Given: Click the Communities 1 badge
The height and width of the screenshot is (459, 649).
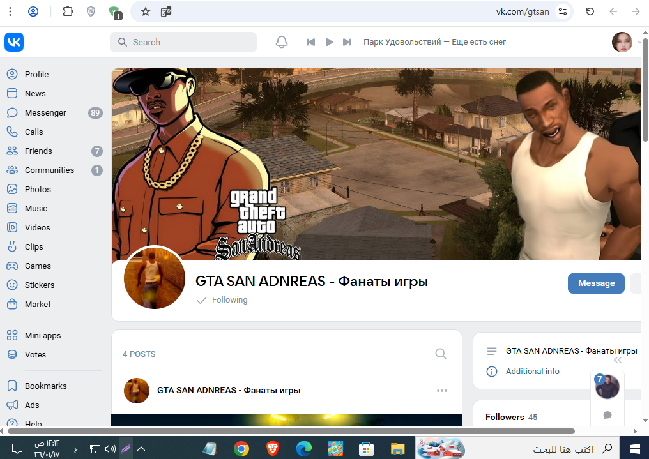Looking at the screenshot, I should 97,170.
